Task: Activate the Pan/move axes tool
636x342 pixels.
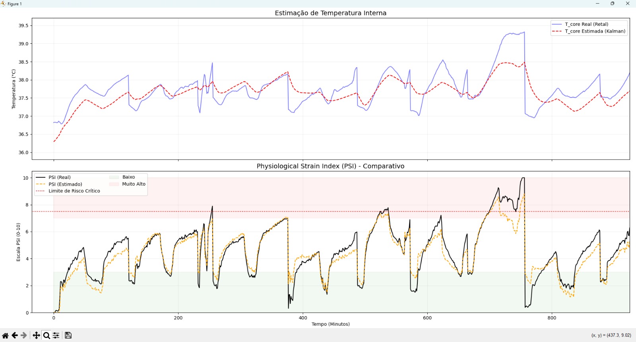Action: click(x=36, y=335)
